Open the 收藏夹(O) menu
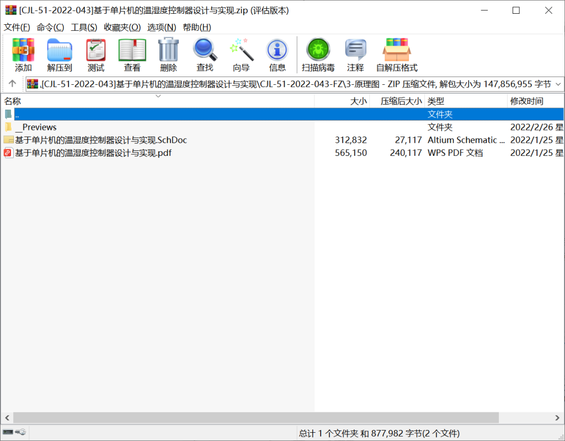The width and height of the screenshot is (565, 441). coord(122,27)
